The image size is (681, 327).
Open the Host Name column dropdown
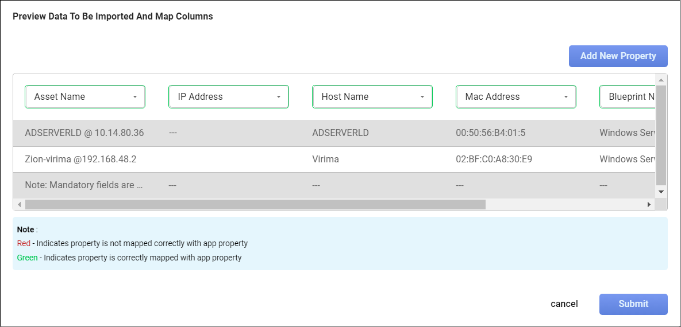372,97
